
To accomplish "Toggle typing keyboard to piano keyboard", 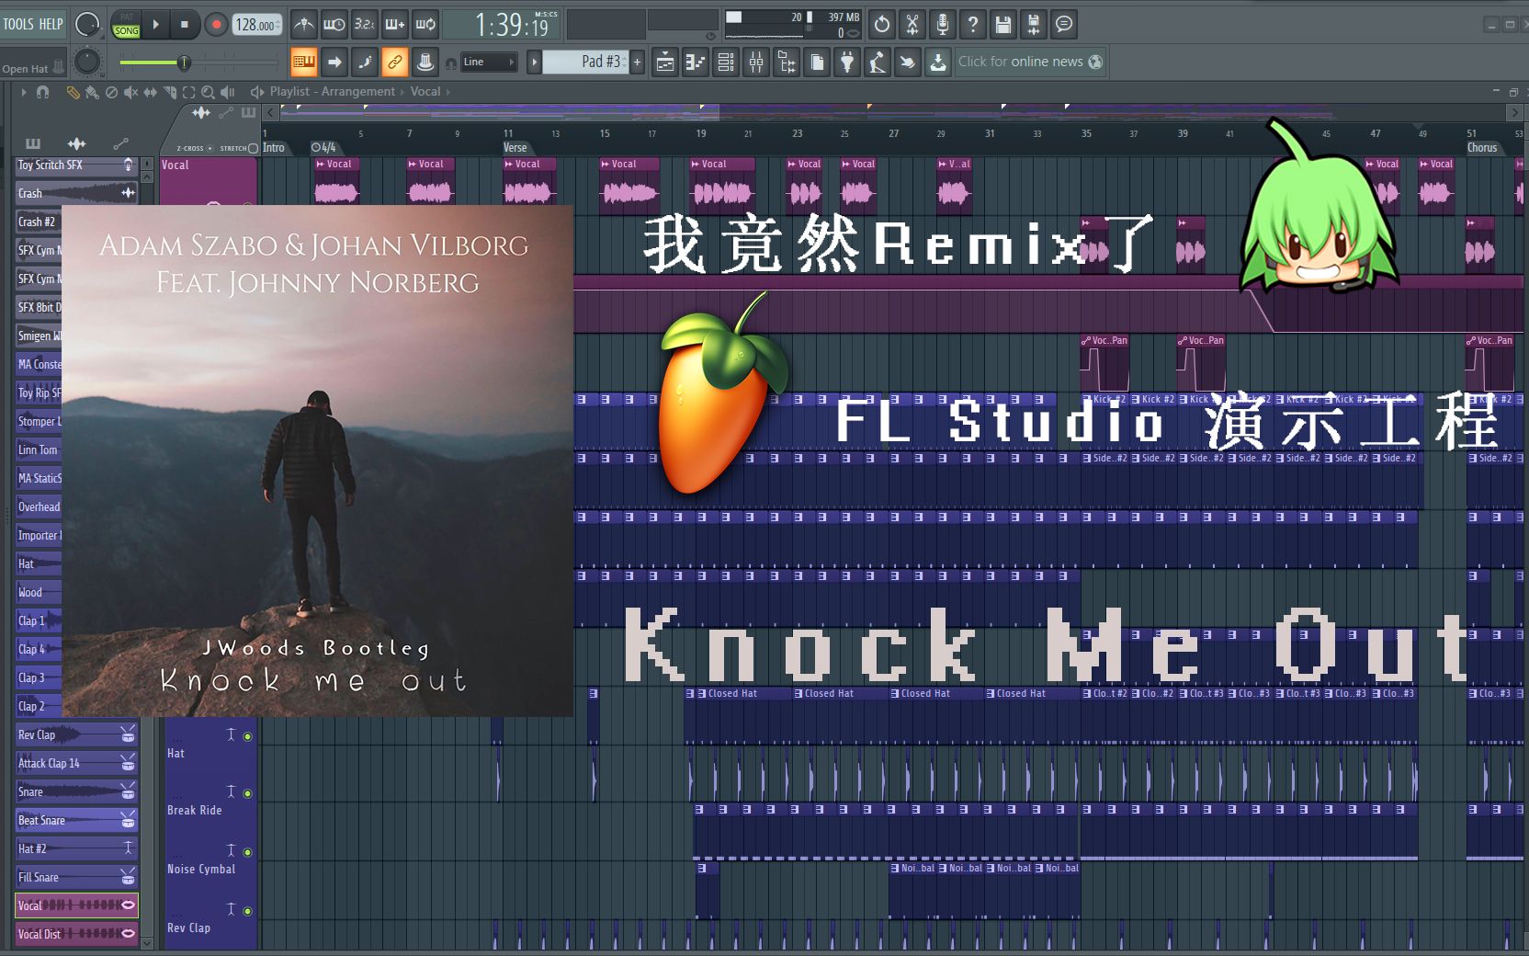I will pos(304,63).
